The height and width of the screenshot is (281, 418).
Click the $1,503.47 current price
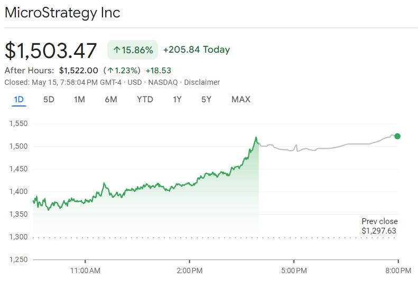pos(51,51)
